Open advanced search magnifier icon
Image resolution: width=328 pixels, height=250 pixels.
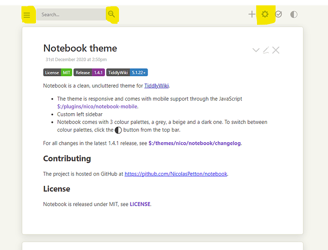(111, 14)
